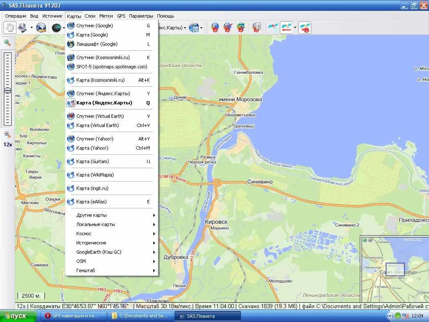Choose Карта (WikiMapia) entry
The image size is (429, 322).
111,175
